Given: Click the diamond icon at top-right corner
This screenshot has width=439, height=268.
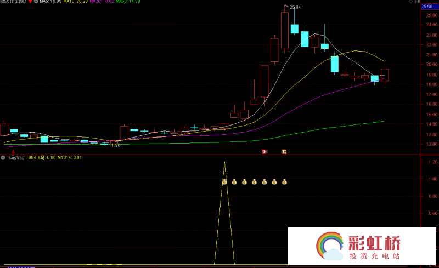Looking at the screenshot, I should (x=410, y=2).
